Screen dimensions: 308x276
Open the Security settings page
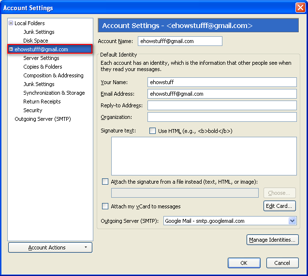coord(33,110)
